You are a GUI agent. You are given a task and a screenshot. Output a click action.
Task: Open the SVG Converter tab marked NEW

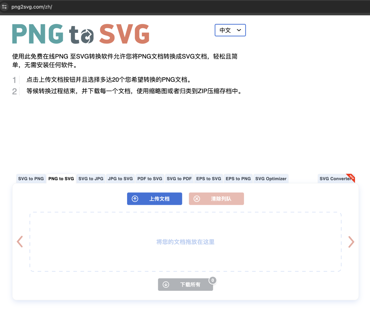point(336,179)
